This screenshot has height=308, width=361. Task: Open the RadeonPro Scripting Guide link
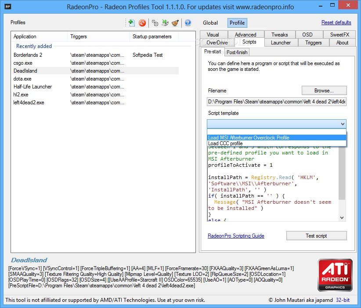point(236,236)
